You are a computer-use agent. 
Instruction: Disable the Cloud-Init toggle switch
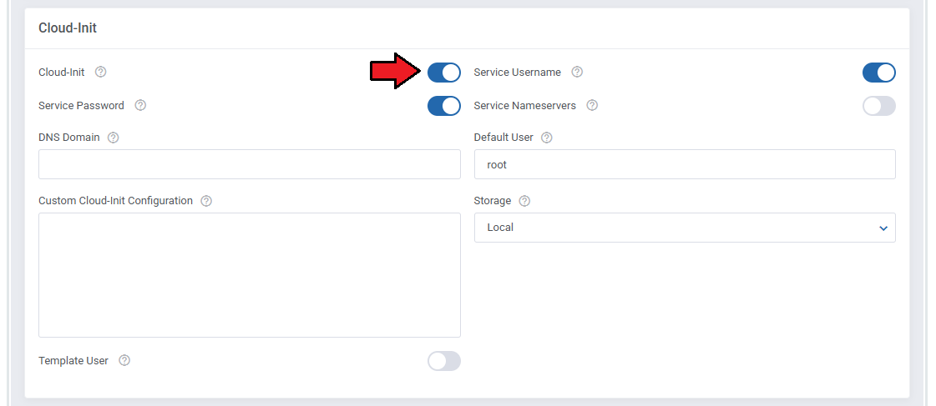[443, 73]
